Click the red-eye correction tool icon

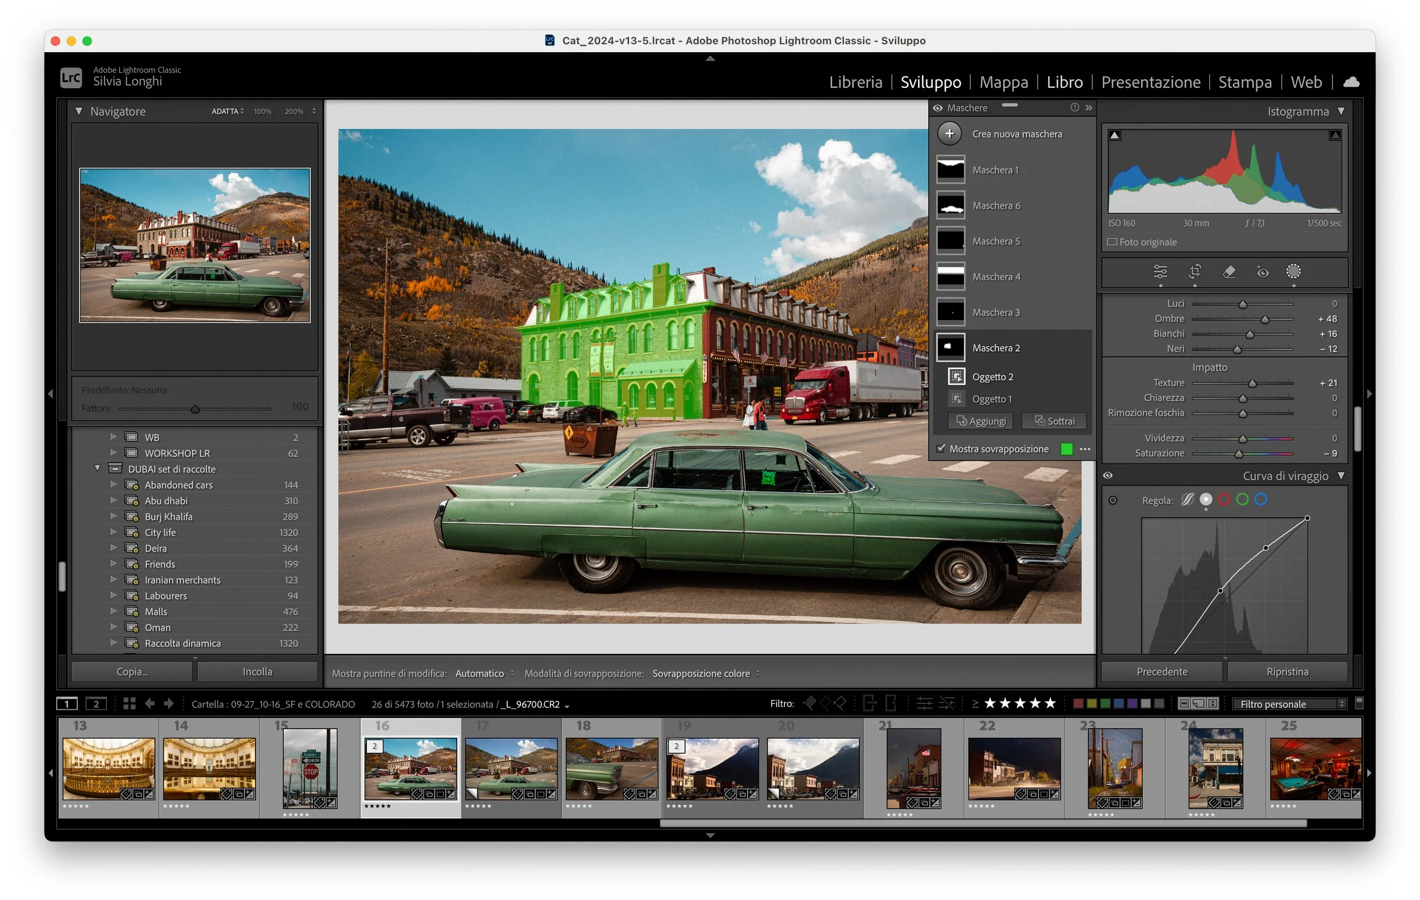click(1262, 271)
